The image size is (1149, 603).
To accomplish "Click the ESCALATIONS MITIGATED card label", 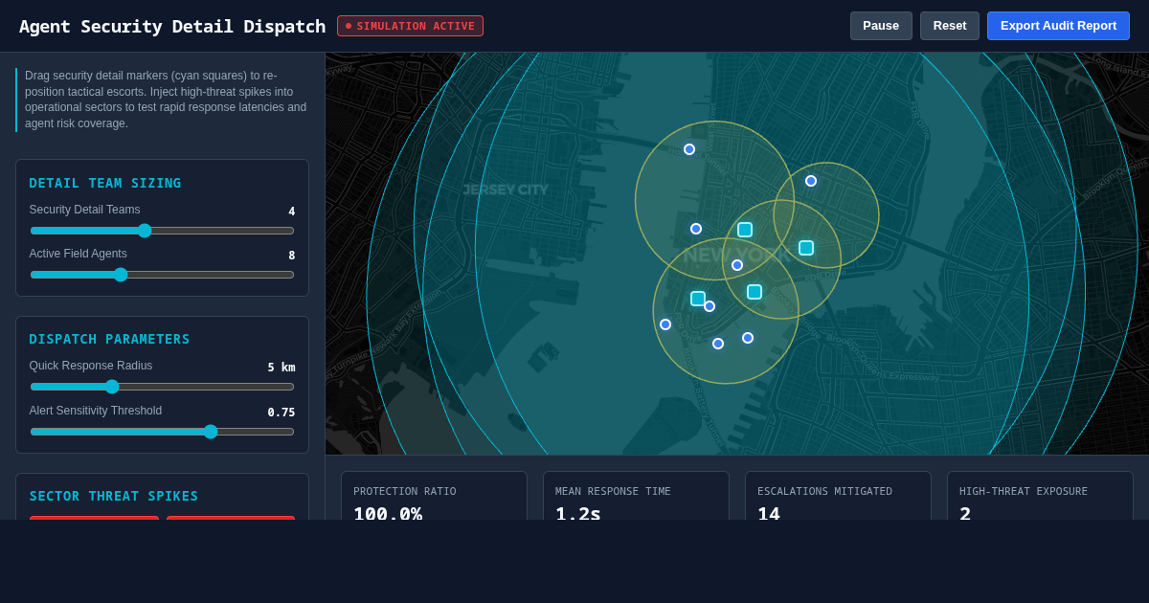I will coord(824,491).
